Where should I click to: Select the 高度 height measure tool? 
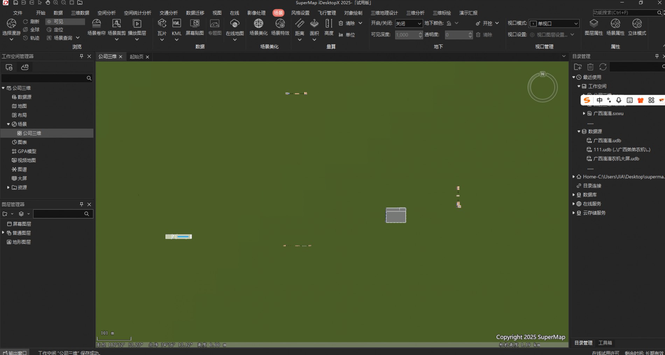tap(329, 27)
